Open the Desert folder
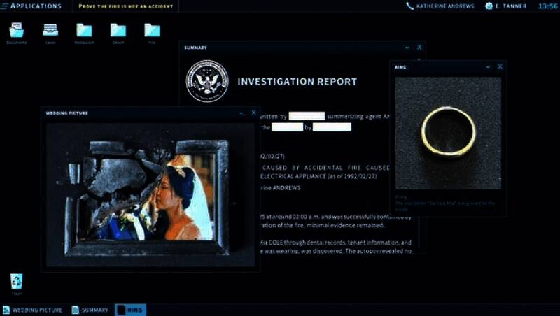The width and height of the screenshot is (560, 316). (118, 31)
